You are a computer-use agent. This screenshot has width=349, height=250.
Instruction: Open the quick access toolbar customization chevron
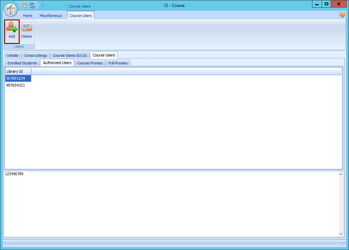(x=43, y=5)
